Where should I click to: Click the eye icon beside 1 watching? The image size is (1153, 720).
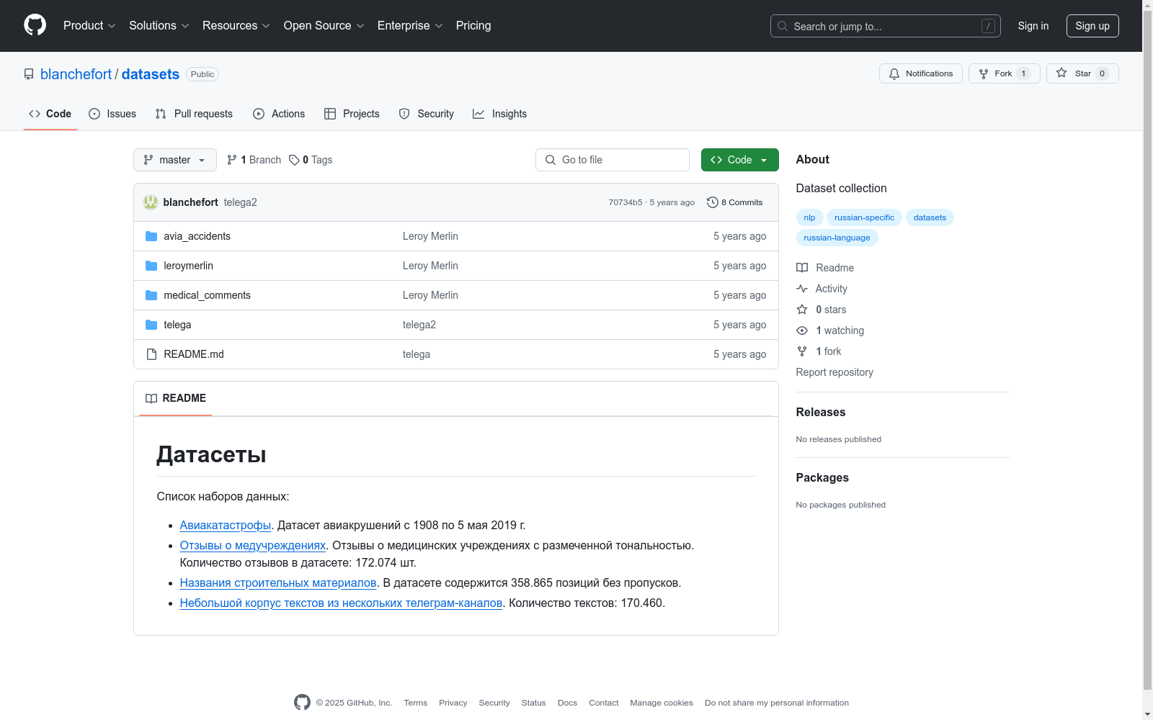(802, 330)
